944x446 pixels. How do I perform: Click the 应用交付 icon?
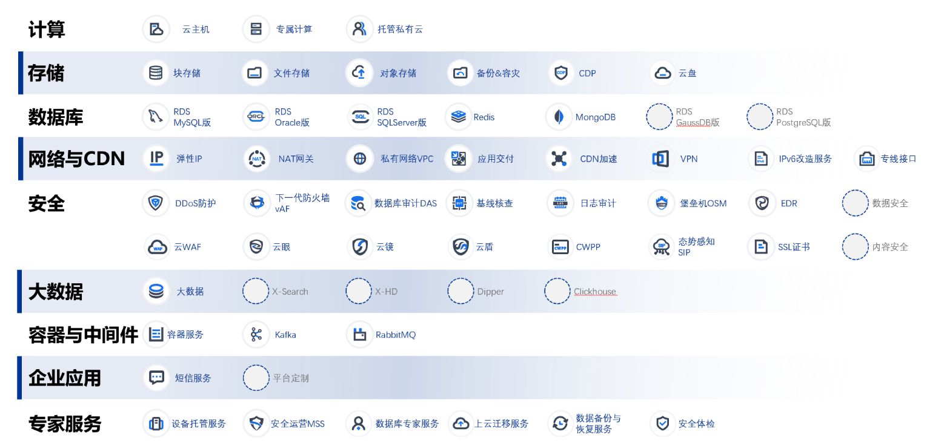[x=459, y=159]
